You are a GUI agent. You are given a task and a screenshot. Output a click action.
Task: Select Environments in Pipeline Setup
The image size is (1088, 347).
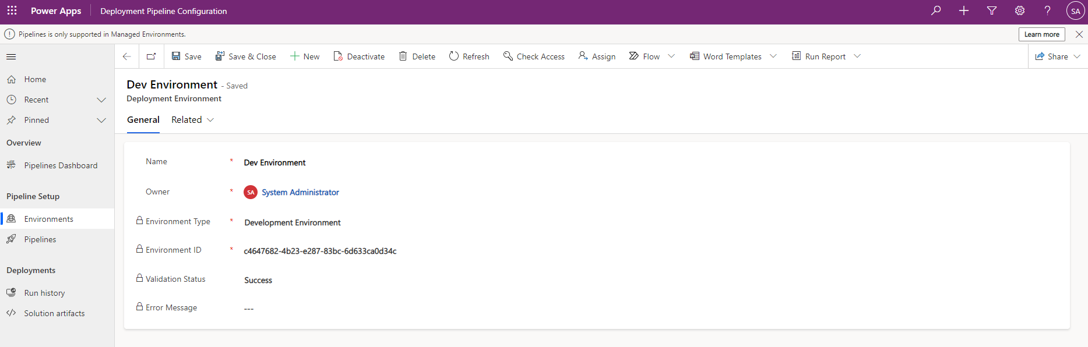point(57,219)
